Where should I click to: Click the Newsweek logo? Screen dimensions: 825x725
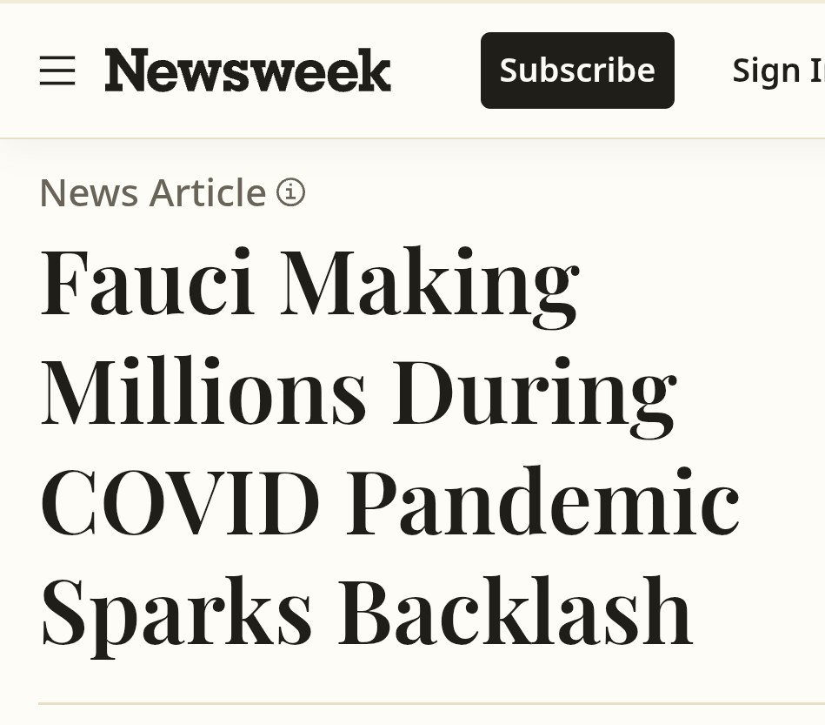[x=248, y=70]
